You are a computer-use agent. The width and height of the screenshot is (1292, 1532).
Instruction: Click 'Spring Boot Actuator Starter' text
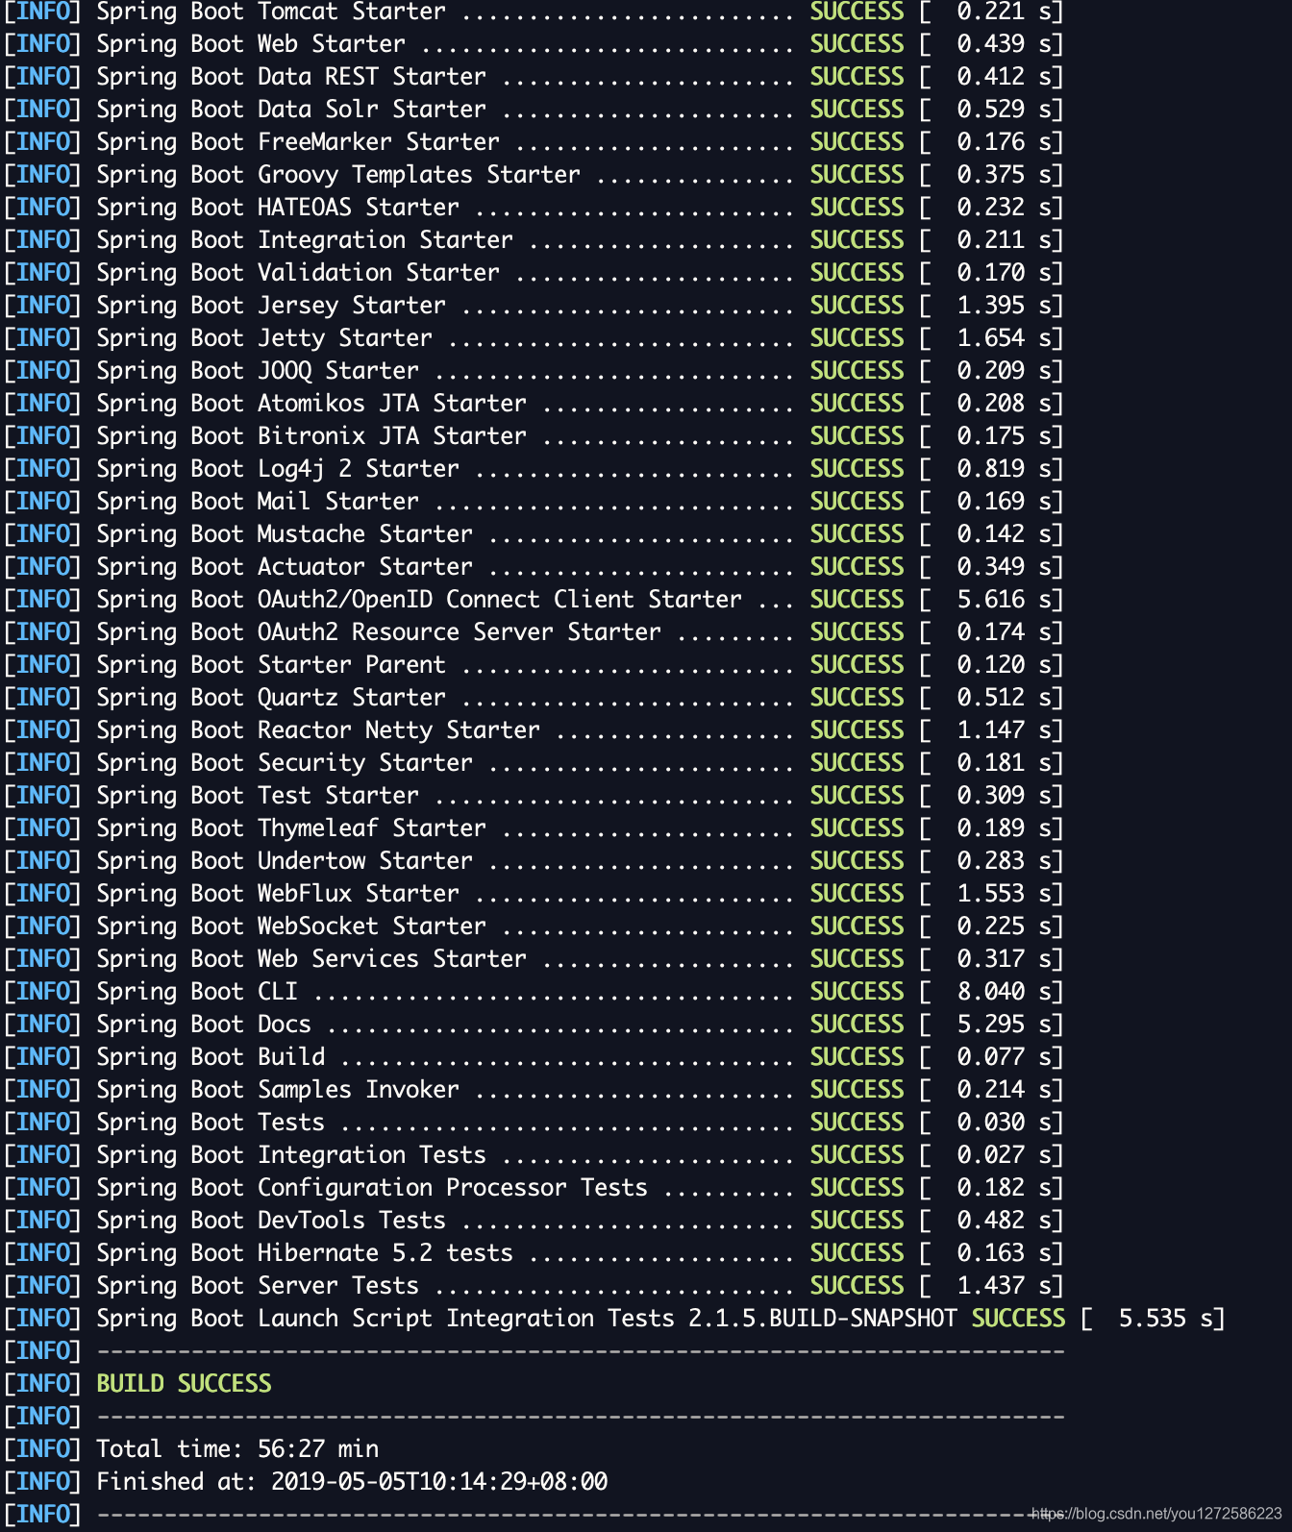pos(285,567)
